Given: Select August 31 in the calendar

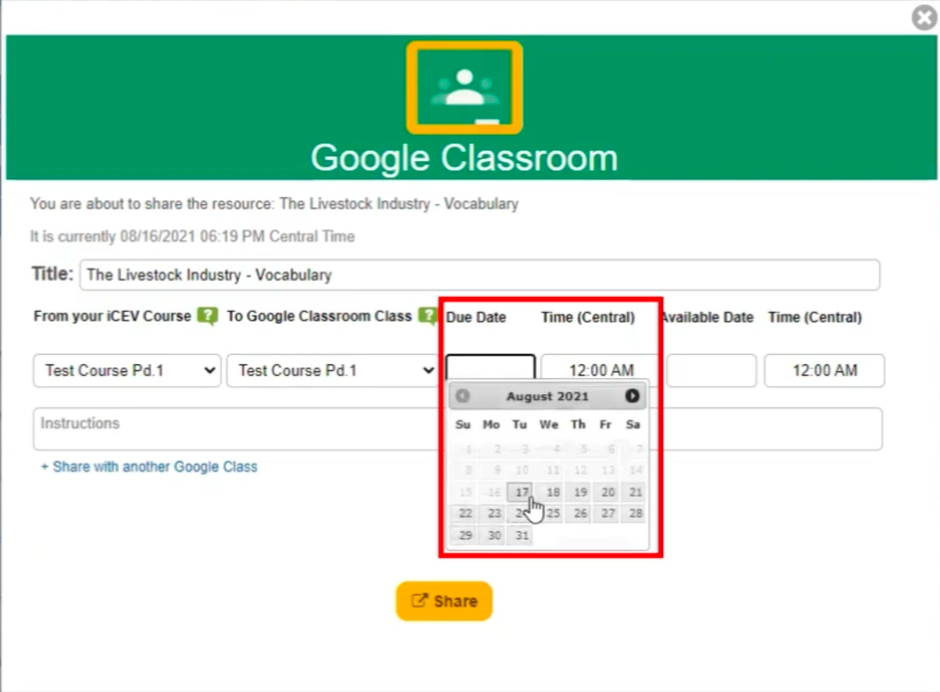Looking at the screenshot, I should 521,535.
